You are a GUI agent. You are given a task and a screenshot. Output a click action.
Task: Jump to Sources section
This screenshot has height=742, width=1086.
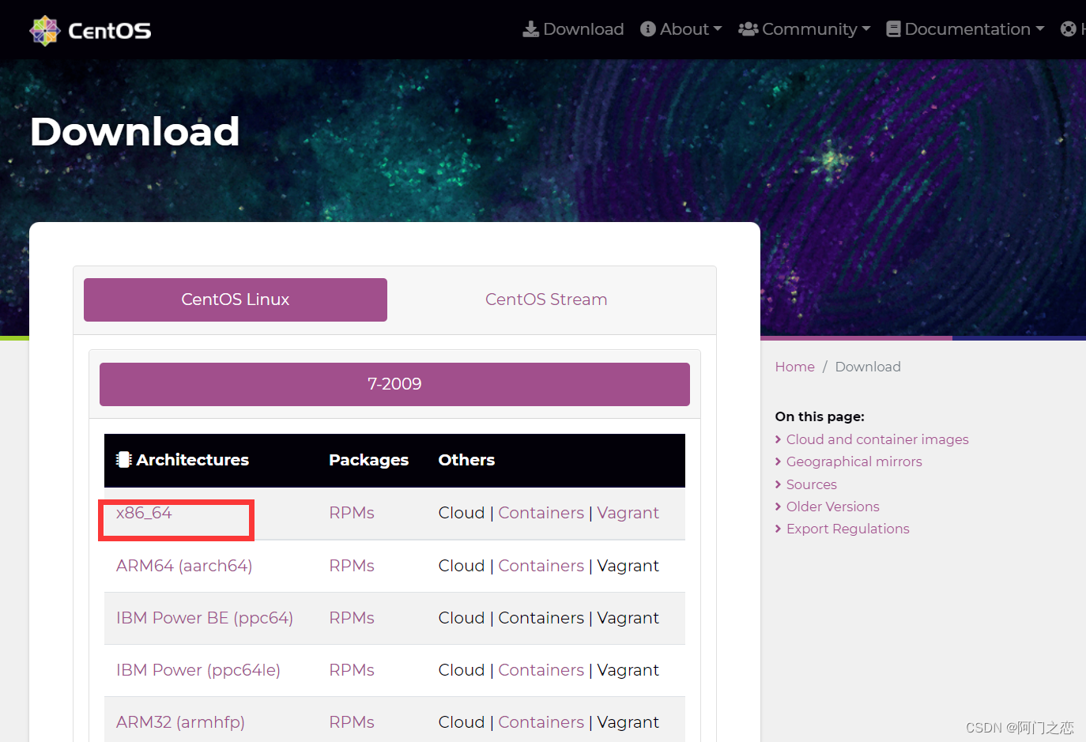pyautogui.click(x=811, y=484)
